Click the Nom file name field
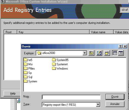This screenshot has height=110, width=129. coord(71,97)
